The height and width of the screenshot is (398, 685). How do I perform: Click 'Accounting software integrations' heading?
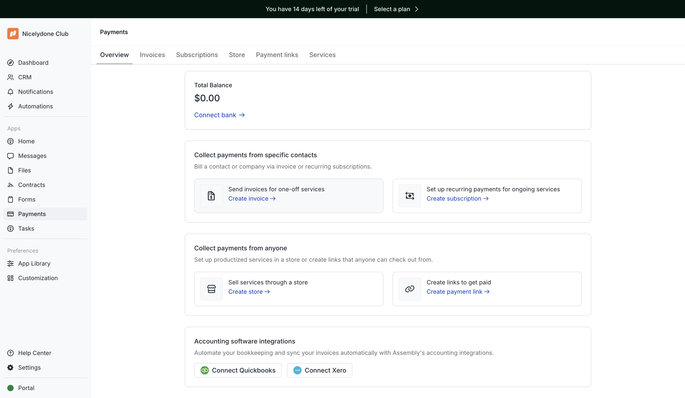click(x=245, y=342)
